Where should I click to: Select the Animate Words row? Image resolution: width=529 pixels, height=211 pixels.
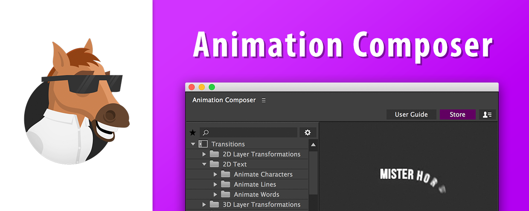click(x=247, y=194)
